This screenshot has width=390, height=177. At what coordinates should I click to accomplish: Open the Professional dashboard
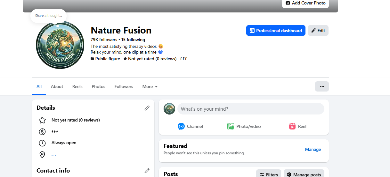click(276, 31)
